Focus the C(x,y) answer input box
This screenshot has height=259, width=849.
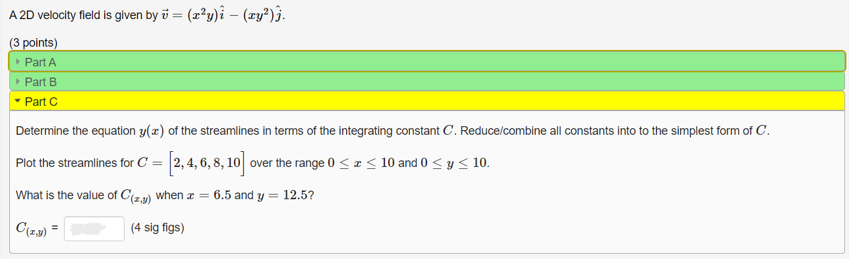(x=94, y=228)
